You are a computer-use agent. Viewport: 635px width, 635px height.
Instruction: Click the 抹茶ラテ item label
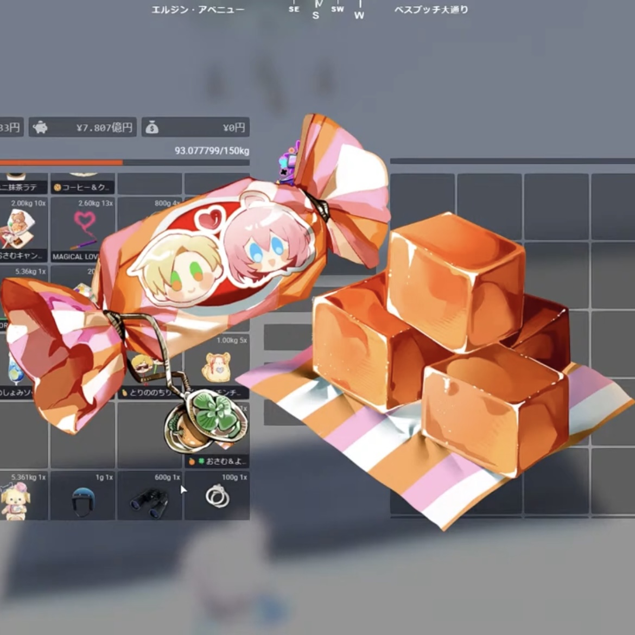point(21,187)
